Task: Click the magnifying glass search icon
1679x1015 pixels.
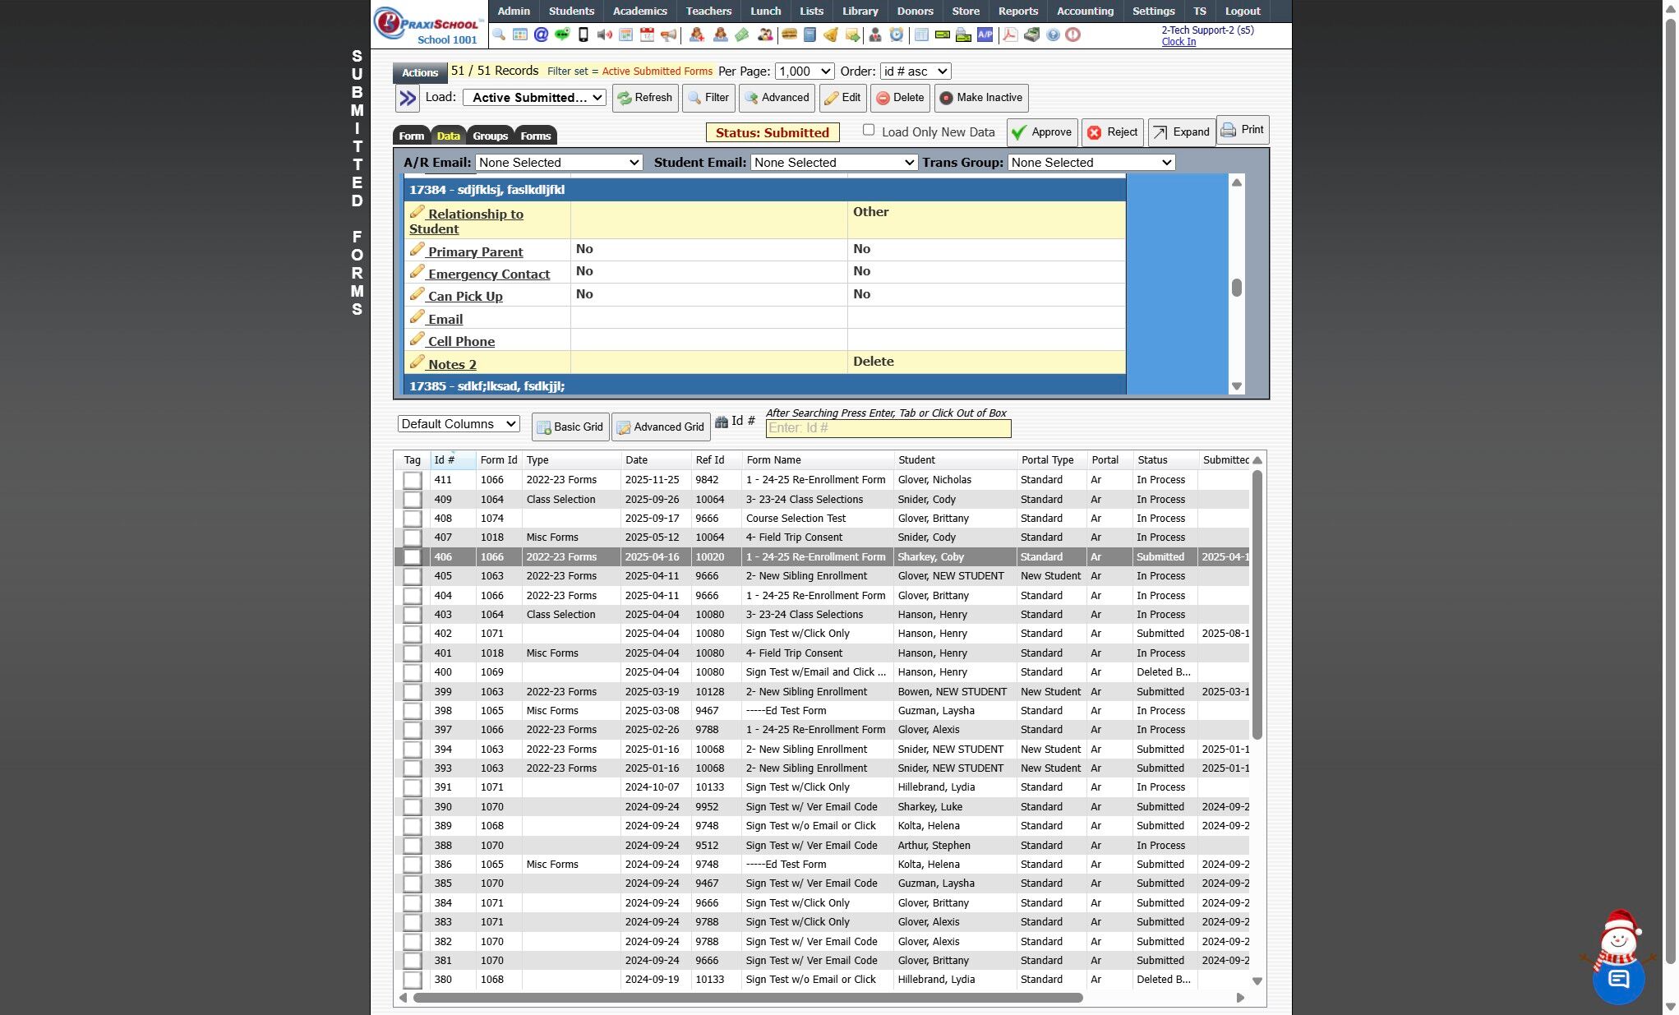Action: [499, 35]
